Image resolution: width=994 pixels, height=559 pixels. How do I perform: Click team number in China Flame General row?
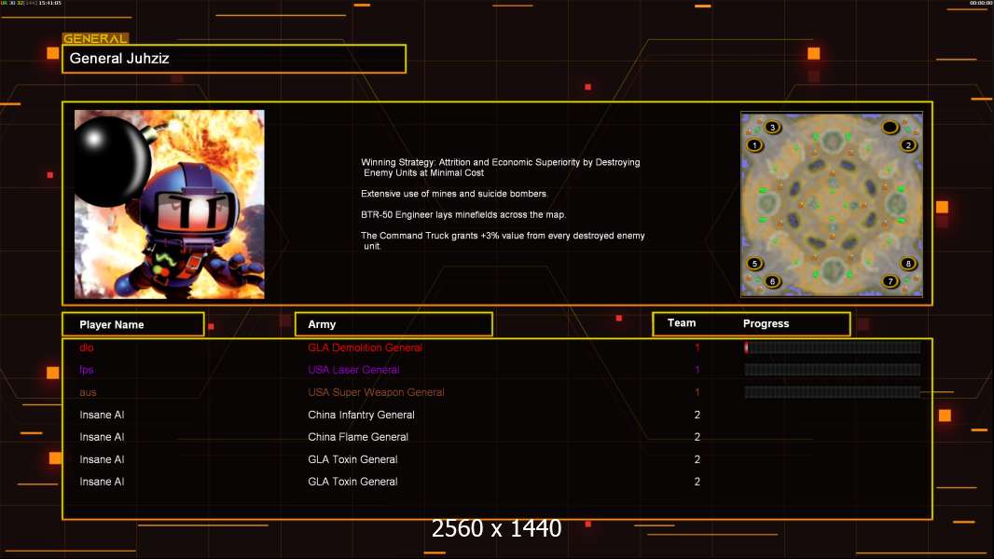[697, 437]
